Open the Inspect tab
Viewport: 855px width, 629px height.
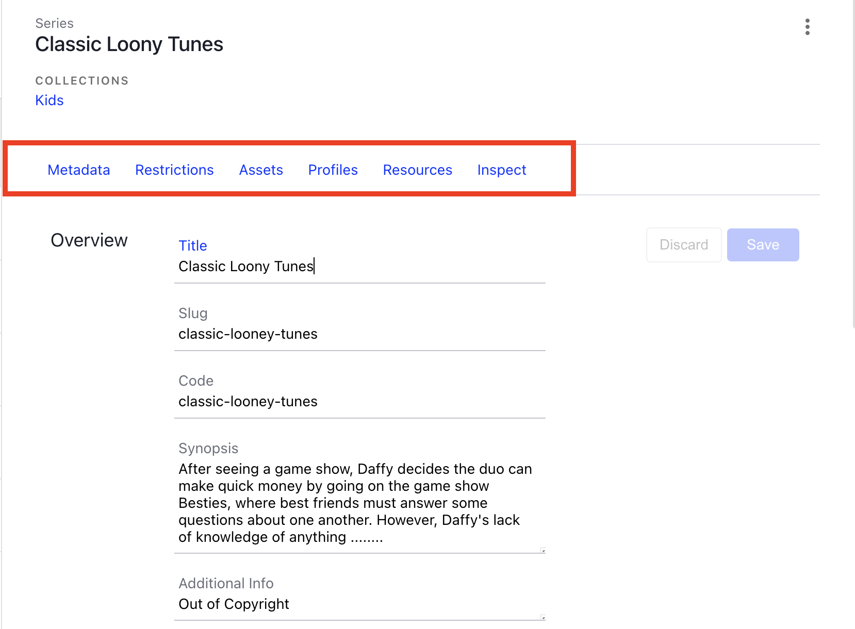(x=502, y=170)
